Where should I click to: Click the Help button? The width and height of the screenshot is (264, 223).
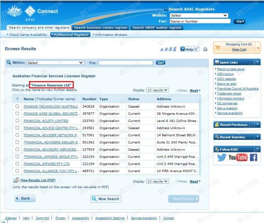coord(190,49)
